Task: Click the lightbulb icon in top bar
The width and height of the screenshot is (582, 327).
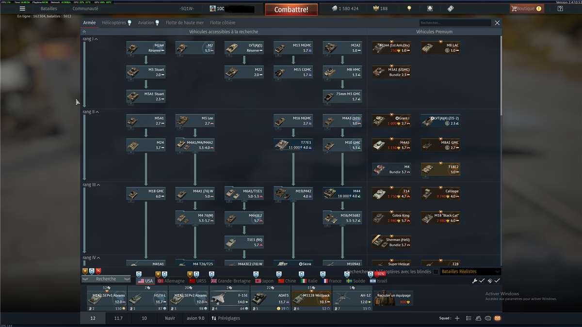Action: [409, 9]
